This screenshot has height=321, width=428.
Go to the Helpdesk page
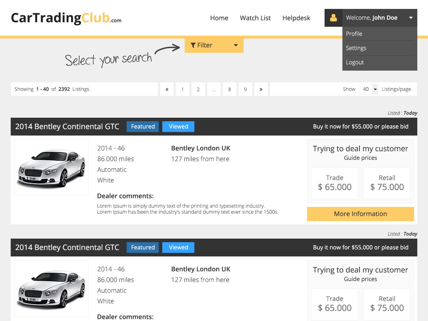coord(296,18)
